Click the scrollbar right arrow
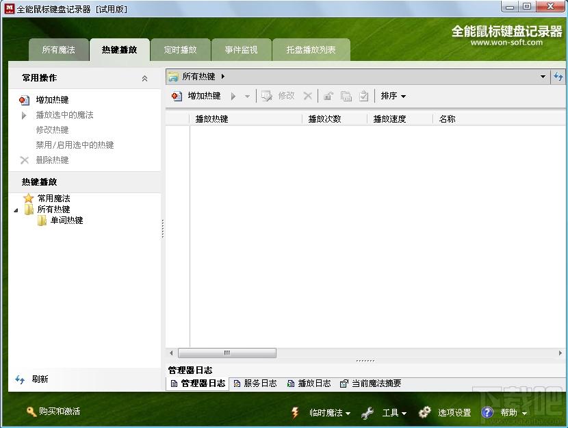Screen dimensions: 568x428 tap(560, 353)
